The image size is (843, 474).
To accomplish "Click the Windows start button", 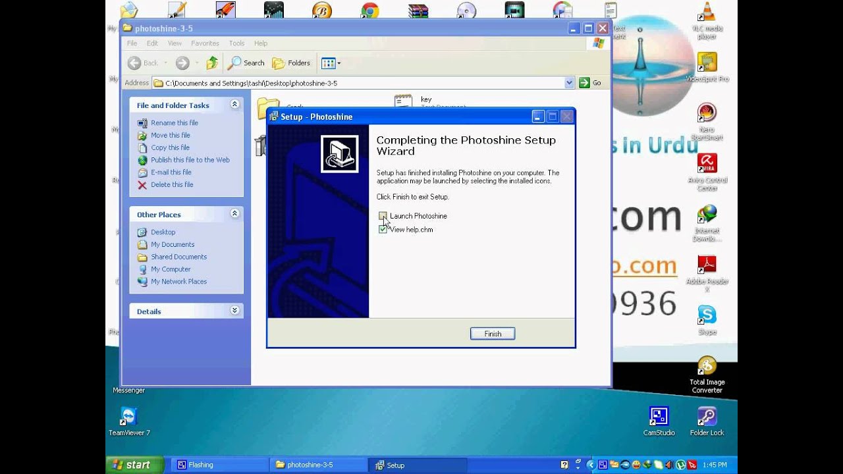I will pyautogui.click(x=136, y=465).
